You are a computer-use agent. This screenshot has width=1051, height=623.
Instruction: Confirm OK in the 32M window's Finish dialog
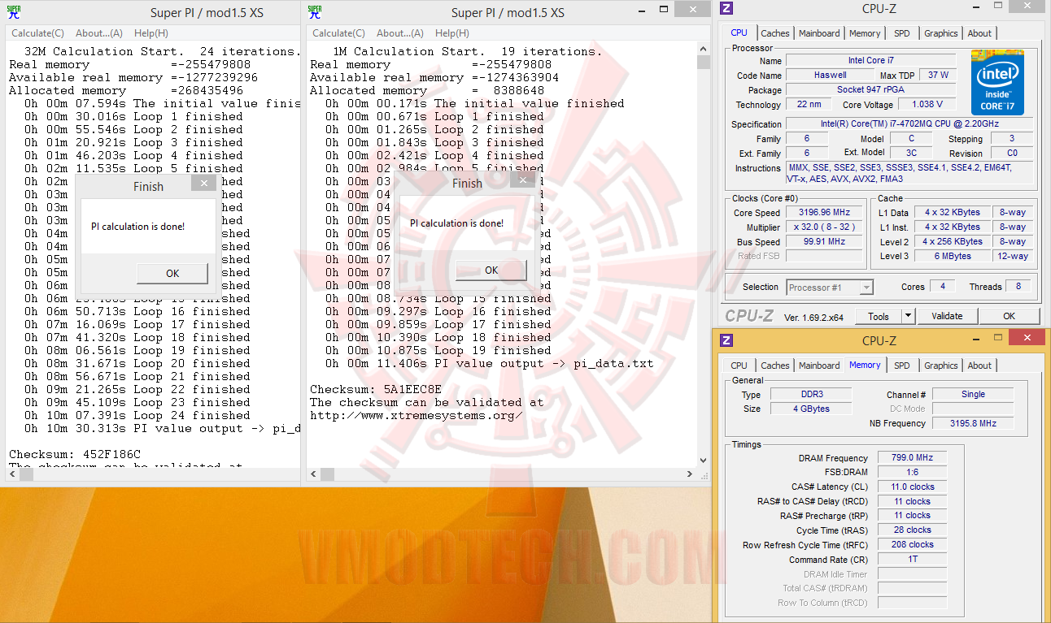172,273
